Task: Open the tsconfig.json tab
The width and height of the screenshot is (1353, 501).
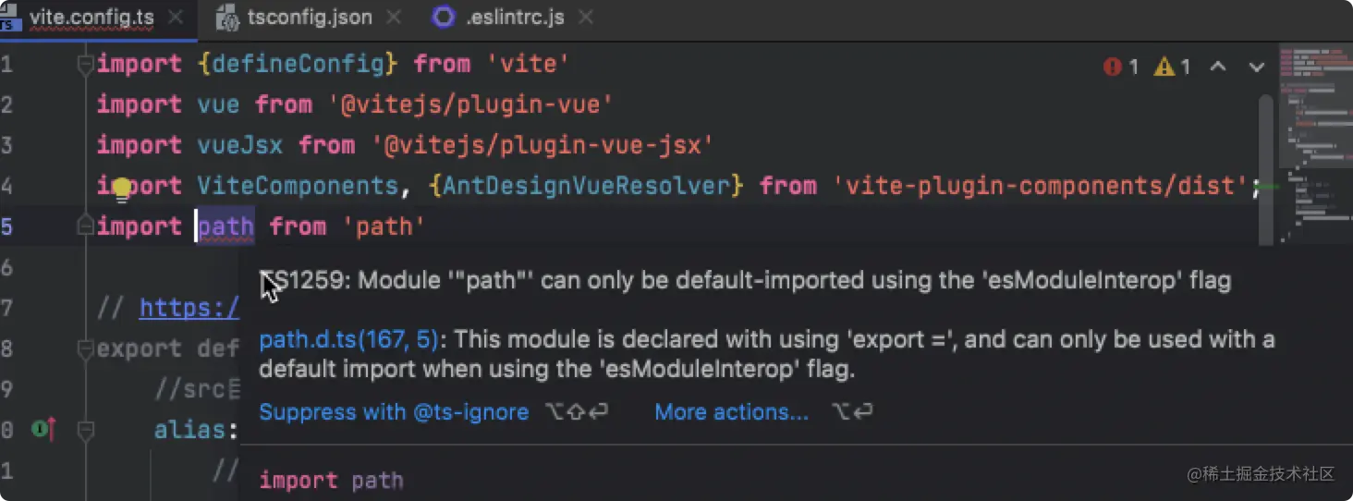Action: tap(309, 18)
